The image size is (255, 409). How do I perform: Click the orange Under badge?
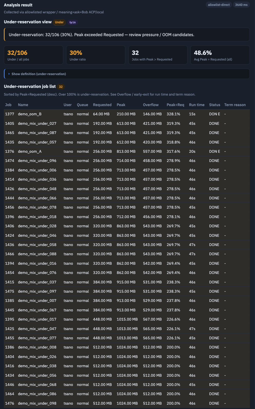(x=59, y=22)
